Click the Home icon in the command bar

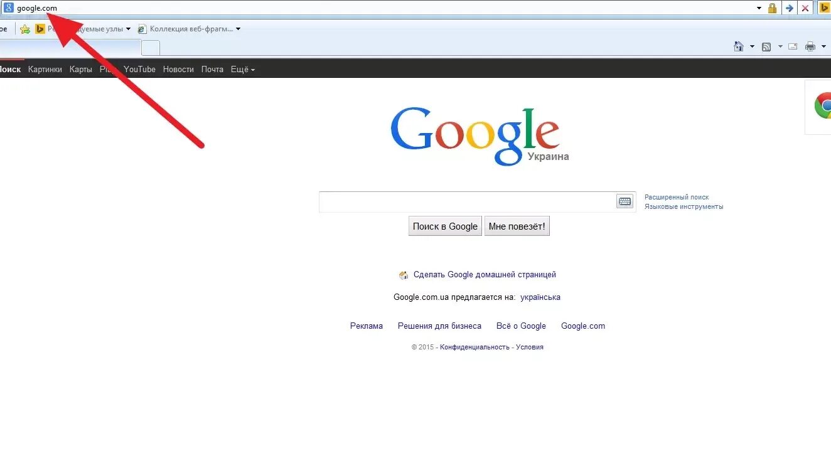pyautogui.click(x=739, y=46)
